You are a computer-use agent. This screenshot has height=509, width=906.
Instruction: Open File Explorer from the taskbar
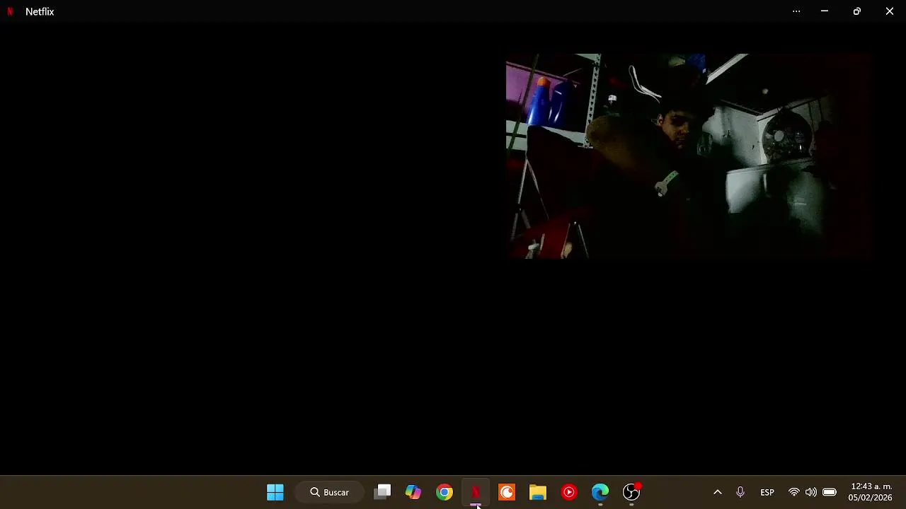click(x=538, y=492)
